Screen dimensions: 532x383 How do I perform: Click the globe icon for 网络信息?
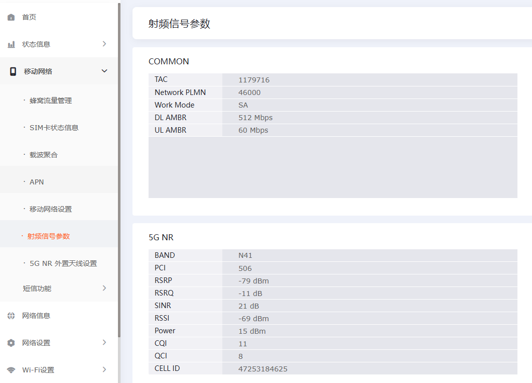11,316
